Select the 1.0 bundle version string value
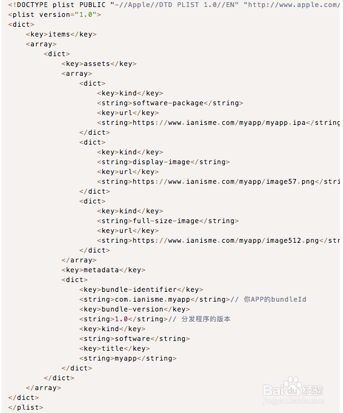Image resolution: width=343 pixels, height=413 pixels. 122,319
